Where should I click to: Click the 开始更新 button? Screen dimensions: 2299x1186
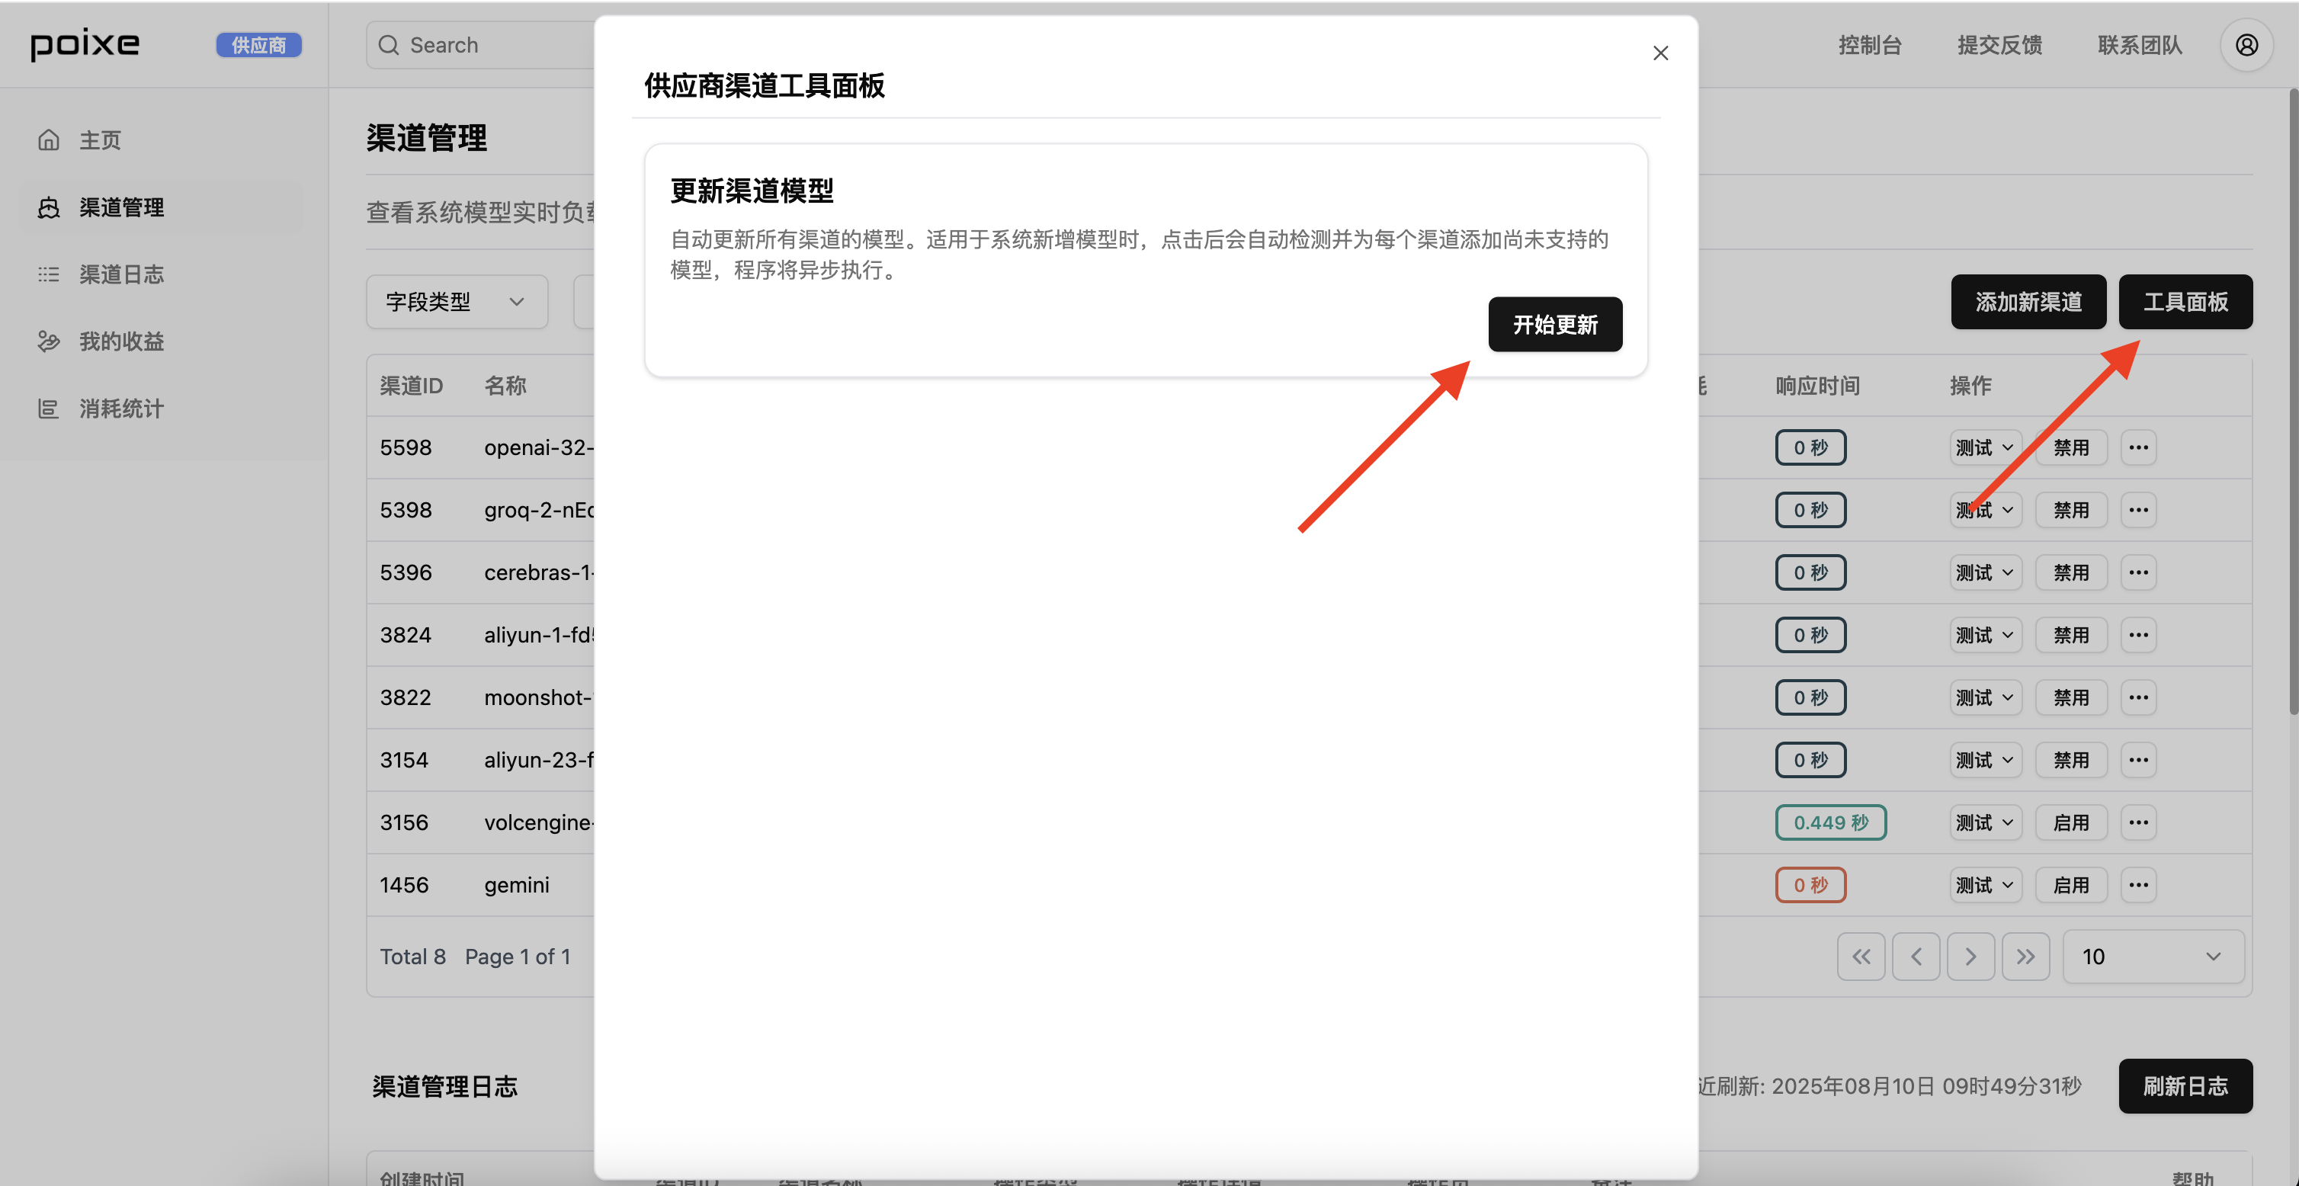[1555, 324]
